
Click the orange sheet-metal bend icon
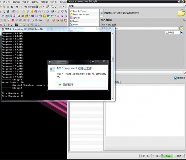(x=32, y=11)
